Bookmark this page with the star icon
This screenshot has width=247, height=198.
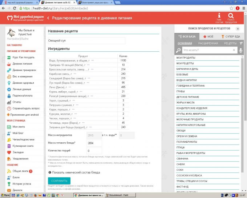(232, 8)
